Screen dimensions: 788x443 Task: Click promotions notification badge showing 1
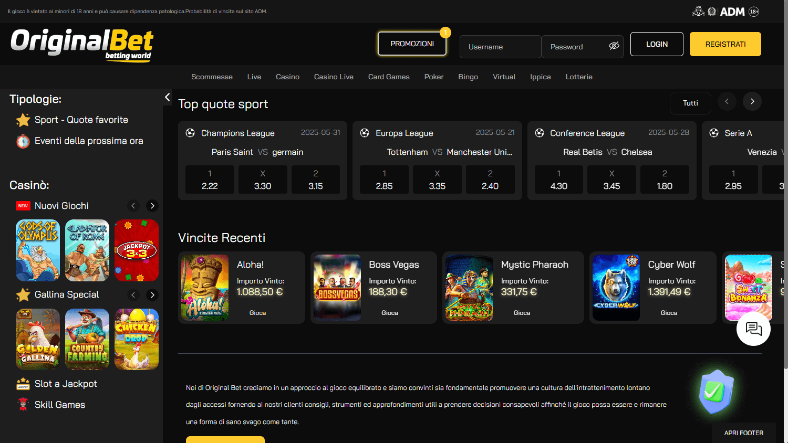[x=445, y=33]
